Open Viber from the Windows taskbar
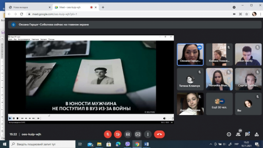263x148 pixels. click(x=127, y=144)
